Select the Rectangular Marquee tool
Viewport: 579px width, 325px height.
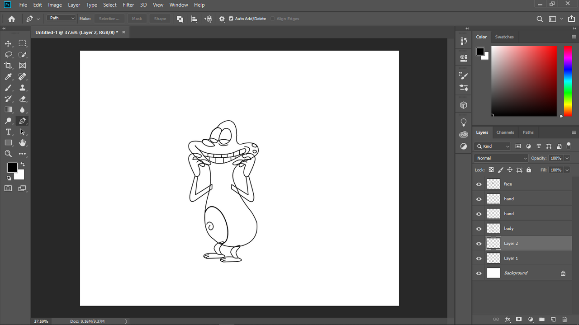[x=22, y=44]
